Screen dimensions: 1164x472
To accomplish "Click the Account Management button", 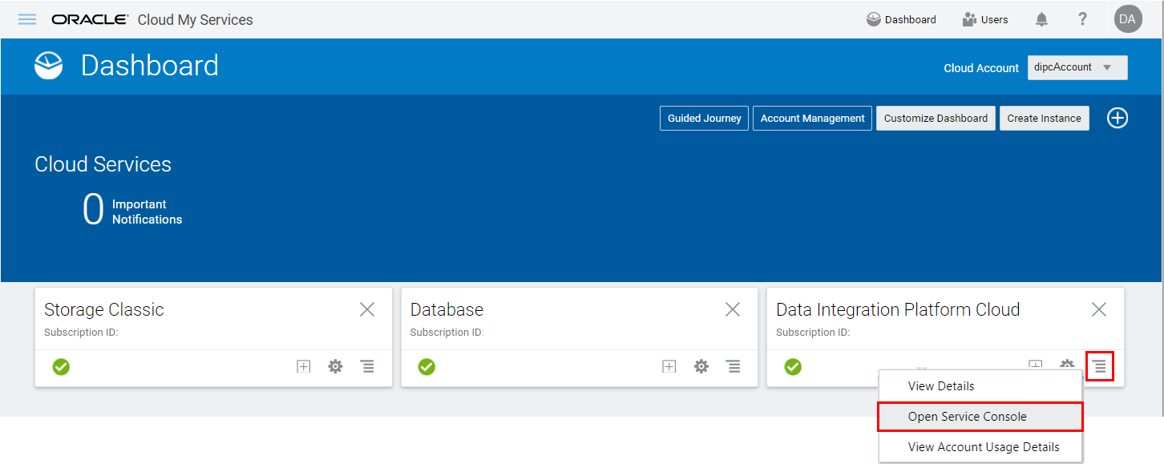I will pos(812,118).
